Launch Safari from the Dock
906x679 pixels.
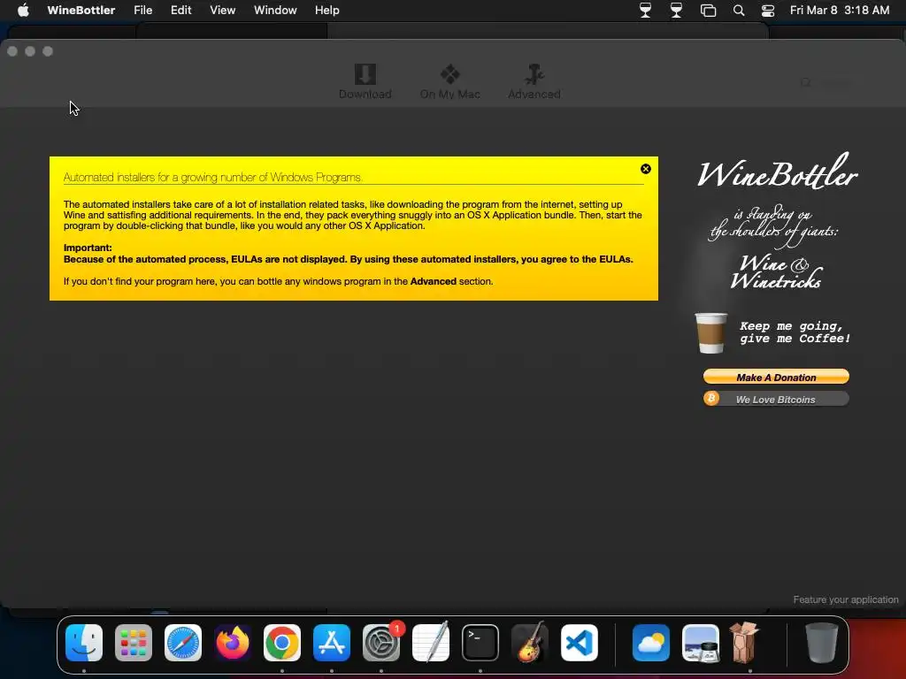pos(183,643)
